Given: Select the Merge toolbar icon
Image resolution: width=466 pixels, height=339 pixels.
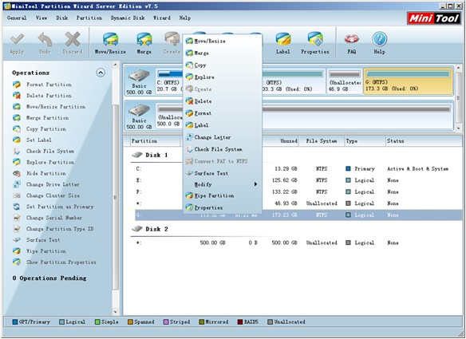Looking at the screenshot, I should (144, 44).
